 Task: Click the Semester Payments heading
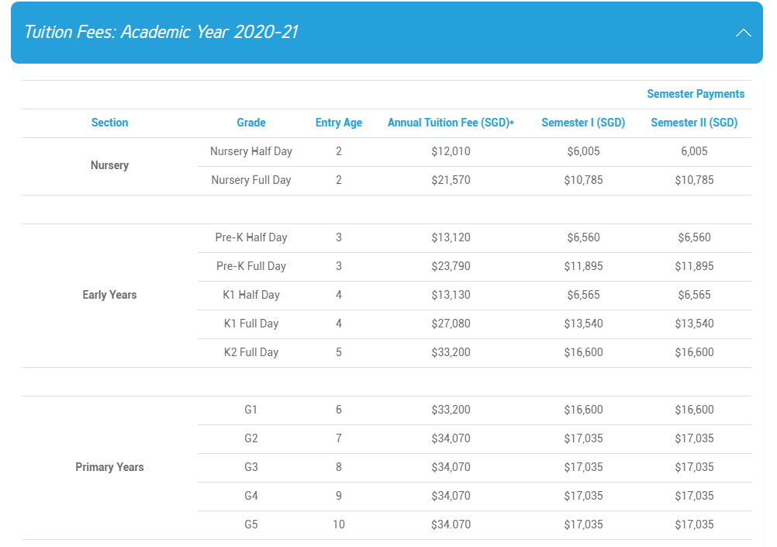click(x=696, y=94)
